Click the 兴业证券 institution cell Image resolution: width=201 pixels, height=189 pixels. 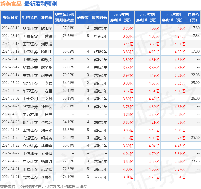30,146
